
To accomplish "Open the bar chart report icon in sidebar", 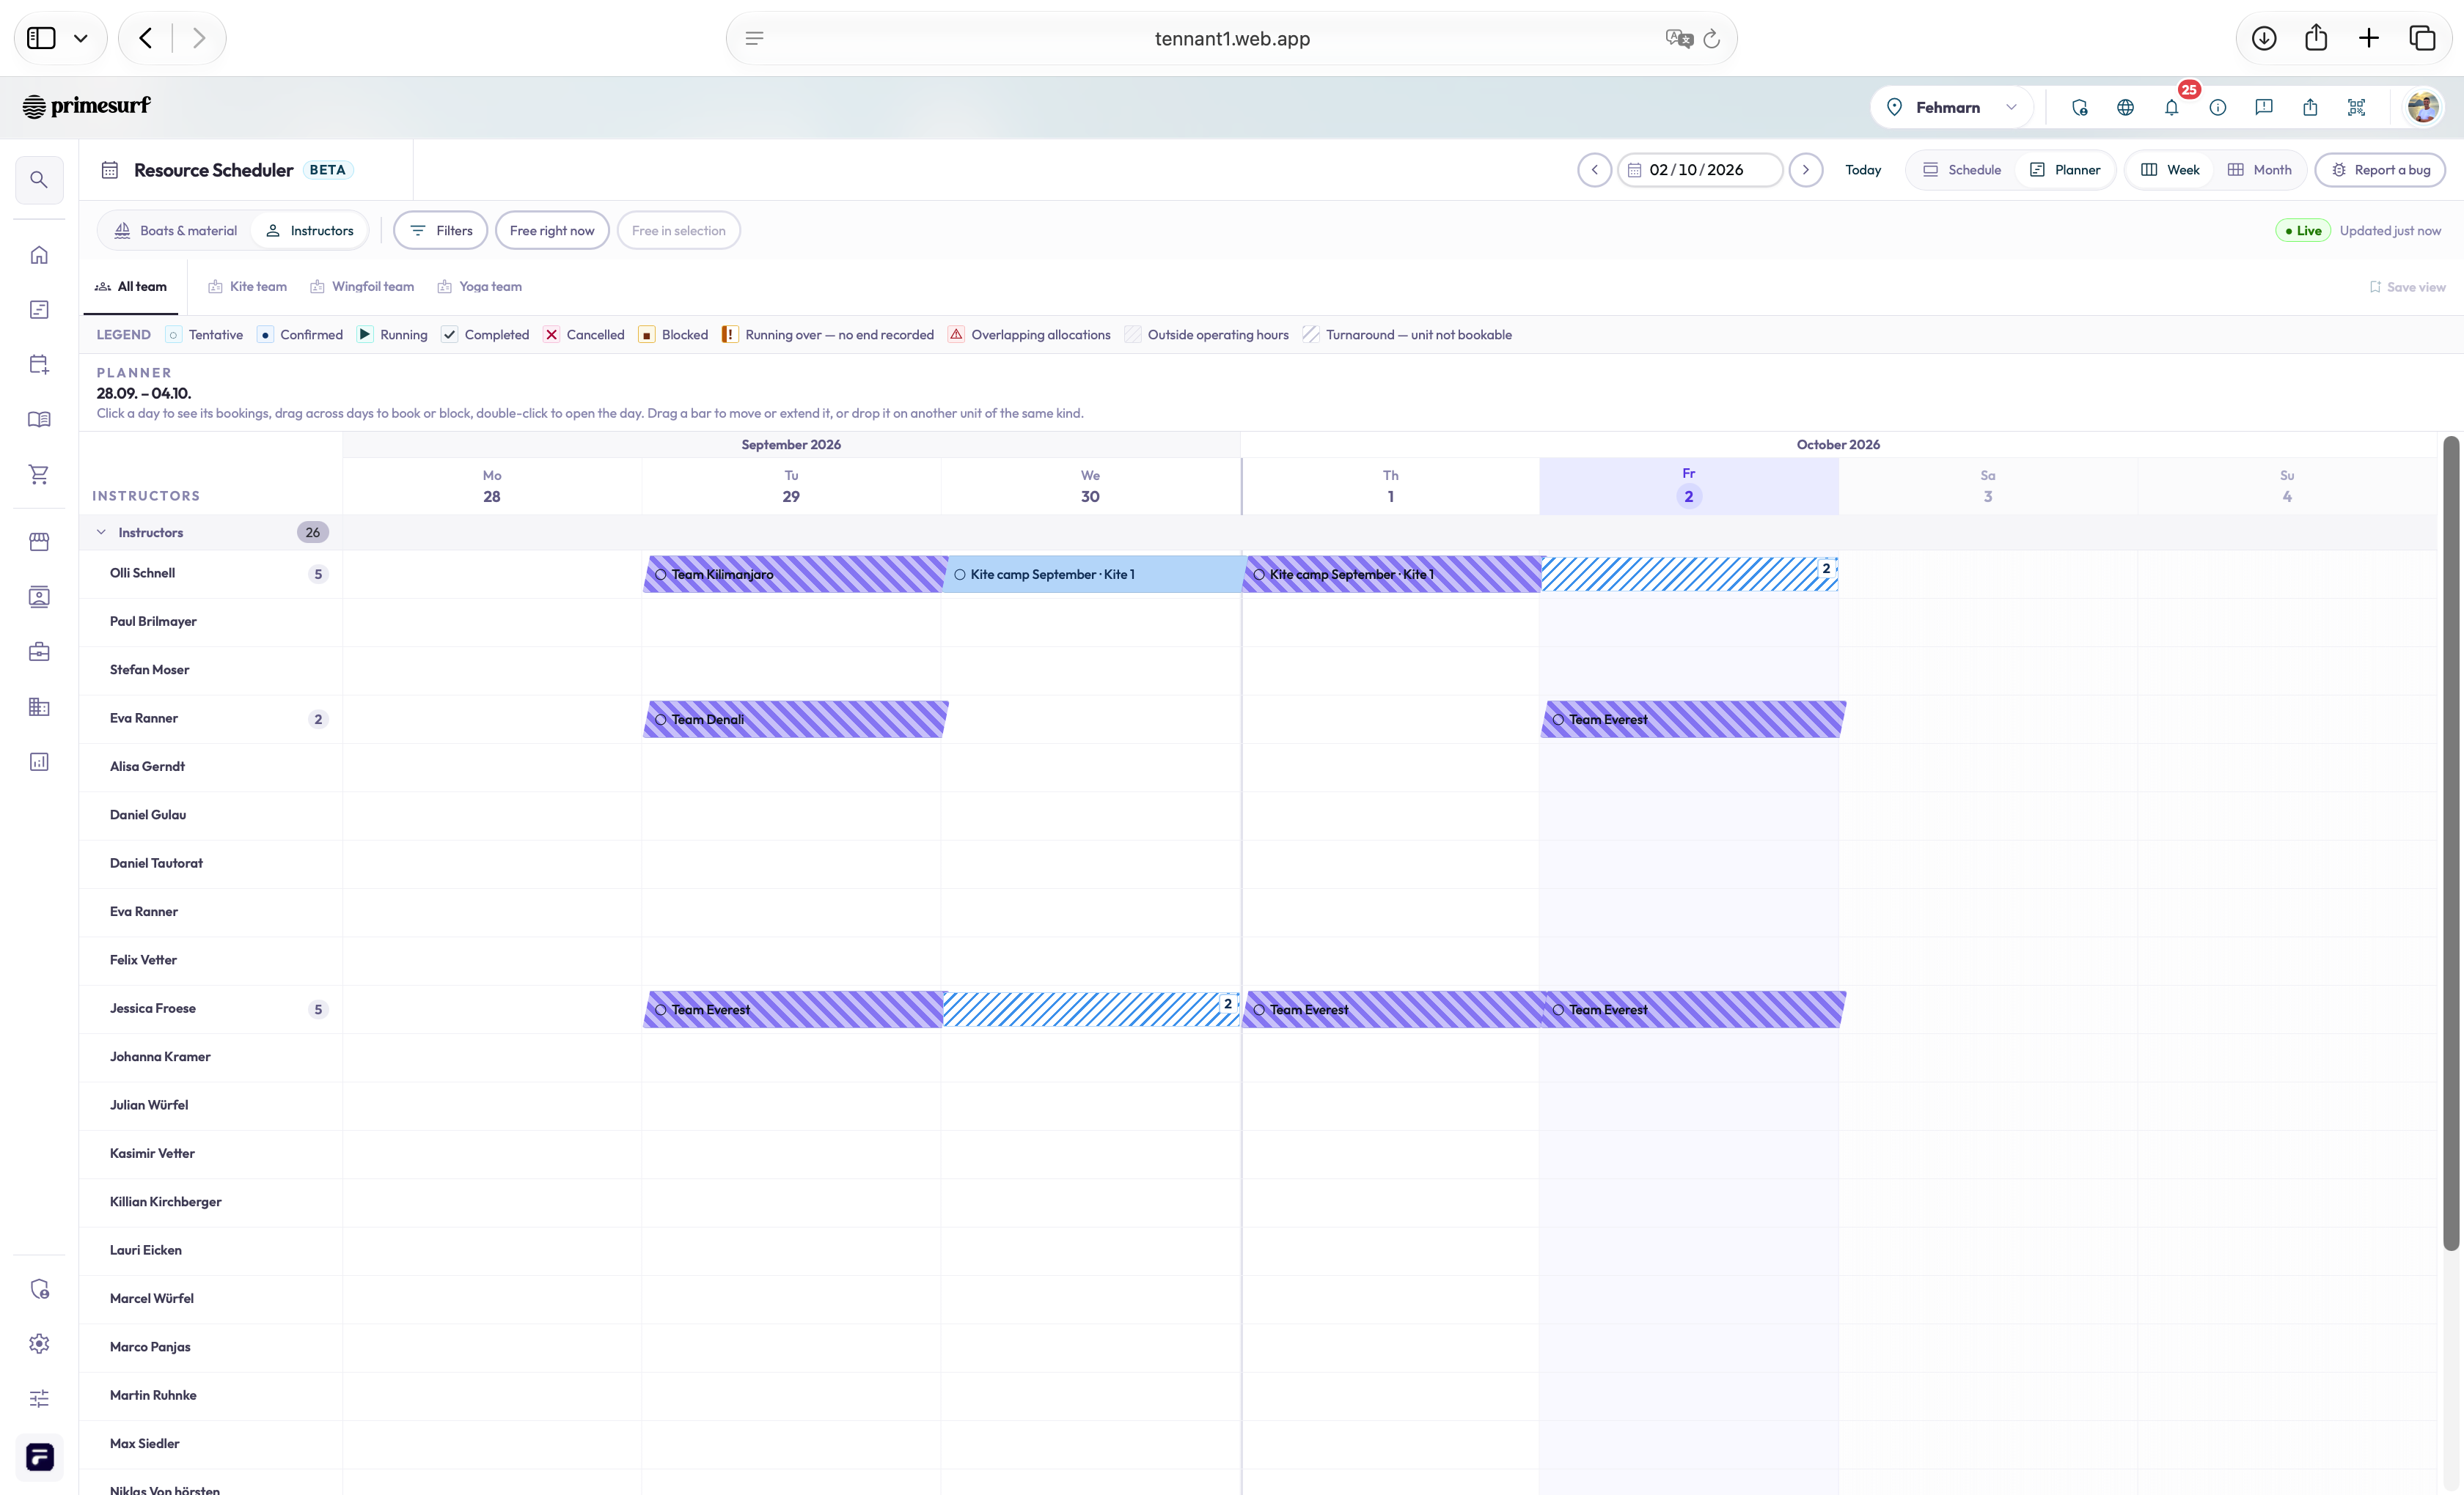I will tap(39, 761).
